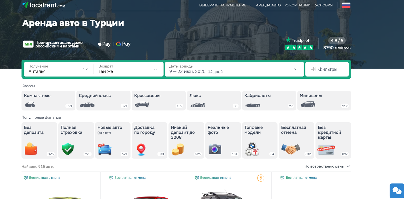Click the Localrent.com logo

(x=44, y=5)
